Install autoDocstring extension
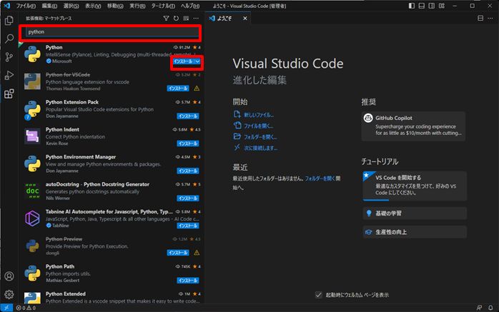The height and width of the screenshot is (312, 499). tap(188, 198)
